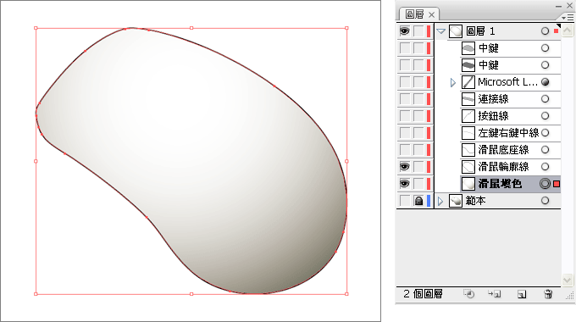
Task: Select the 滑鼠底座線 row
Action: tap(510, 150)
